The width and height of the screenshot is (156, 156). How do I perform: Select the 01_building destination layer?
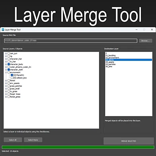click(x=129, y=55)
